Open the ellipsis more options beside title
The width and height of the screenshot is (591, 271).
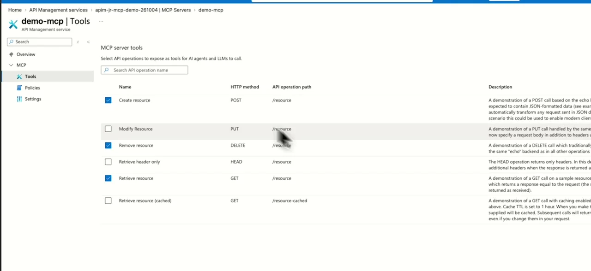pyautogui.click(x=101, y=22)
